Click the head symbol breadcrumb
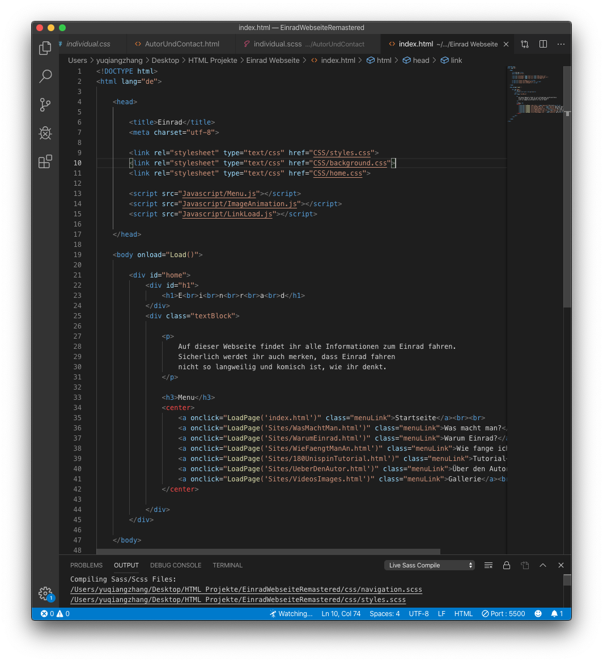 coord(416,61)
